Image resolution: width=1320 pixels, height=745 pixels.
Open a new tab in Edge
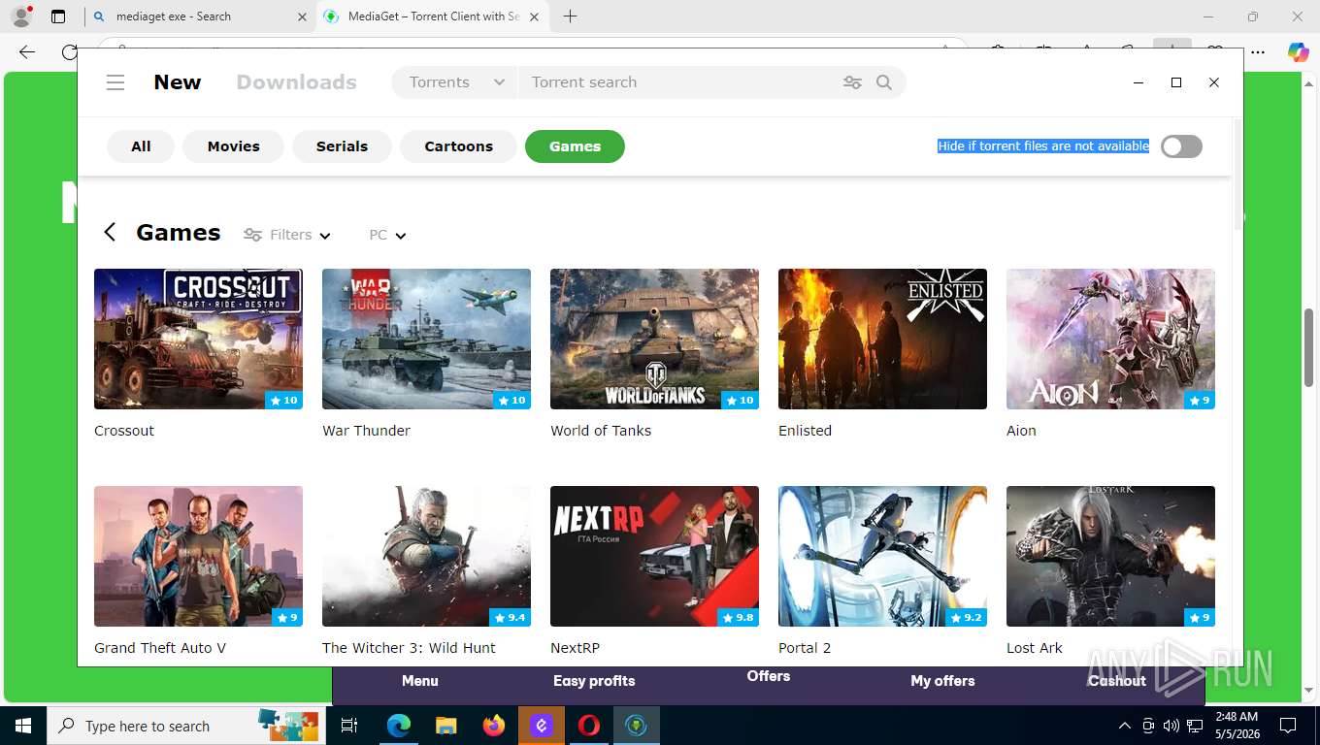click(x=571, y=16)
